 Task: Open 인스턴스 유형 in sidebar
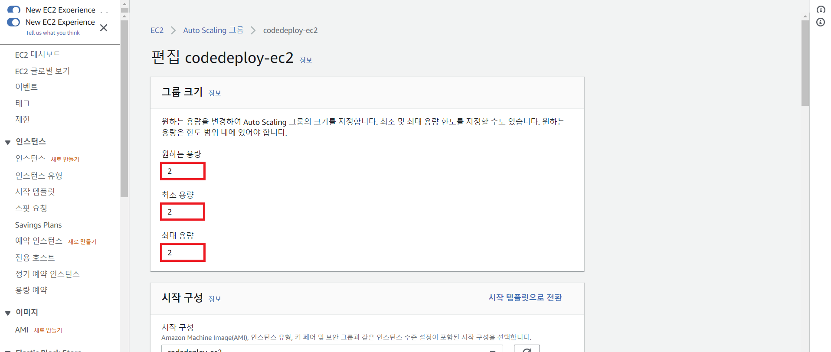(39, 176)
